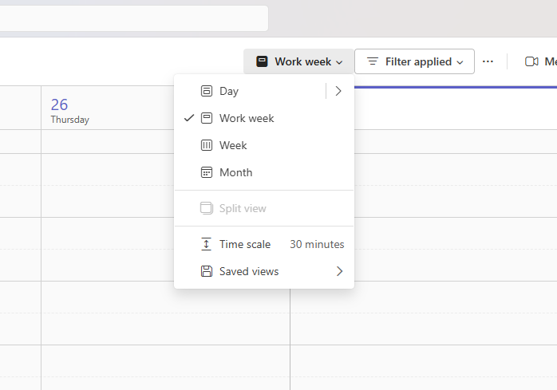Click the calendar icon on Work week button
The width and height of the screenshot is (557, 390).
[x=262, y=61]
